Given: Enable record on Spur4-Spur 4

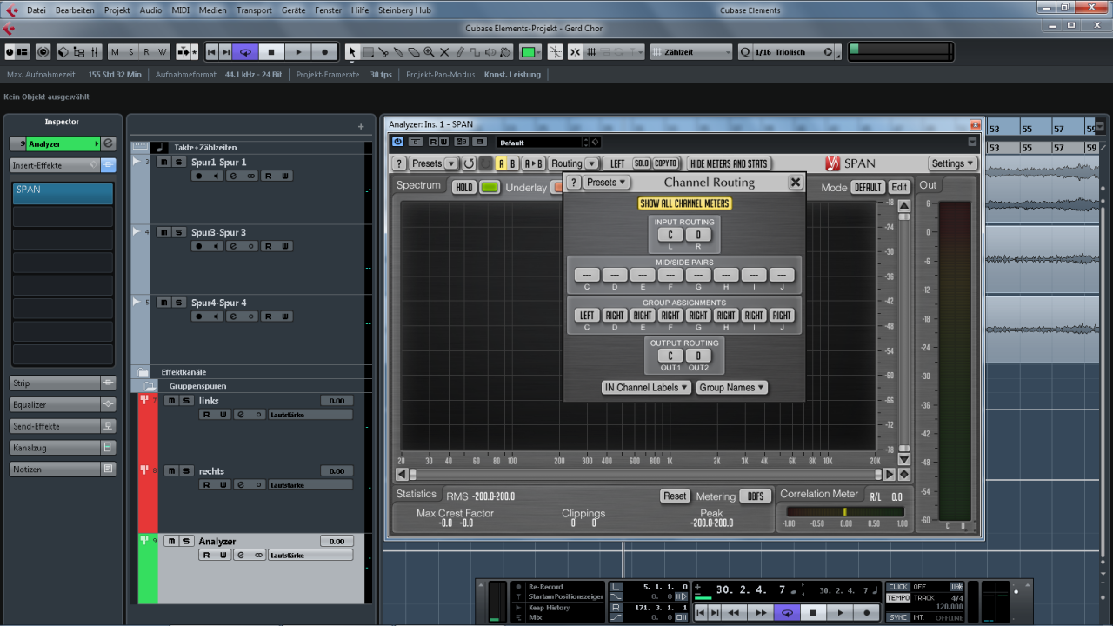Looking at the screenshot, I should pyautogui.click(x=198, y=316).
